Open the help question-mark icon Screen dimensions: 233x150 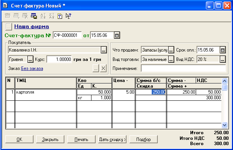[x=60, y=16]
